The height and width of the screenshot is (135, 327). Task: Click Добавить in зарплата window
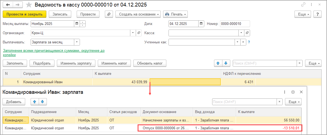pos(14,102)
